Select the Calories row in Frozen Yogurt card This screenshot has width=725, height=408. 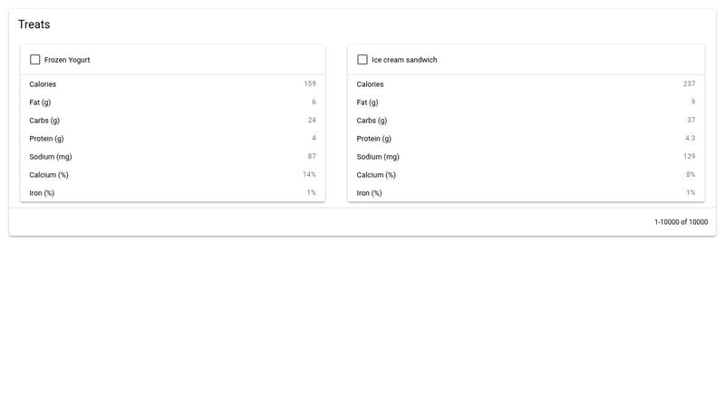click(172, 84)
